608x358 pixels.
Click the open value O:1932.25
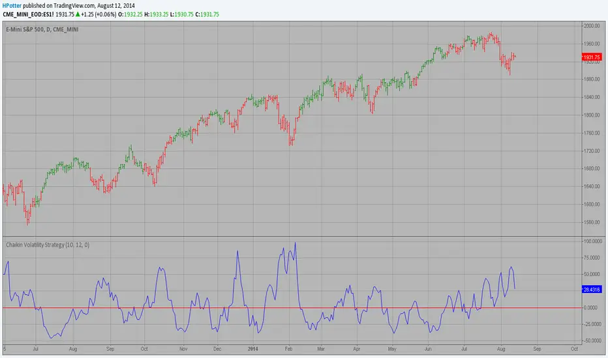pos(130,14)
